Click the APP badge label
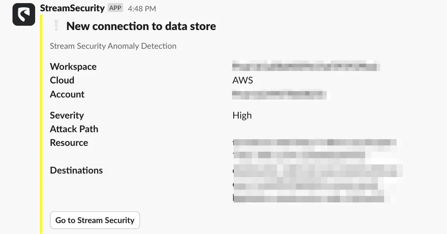The width and height of the screenshot is (447, 234). click(115, 8)
